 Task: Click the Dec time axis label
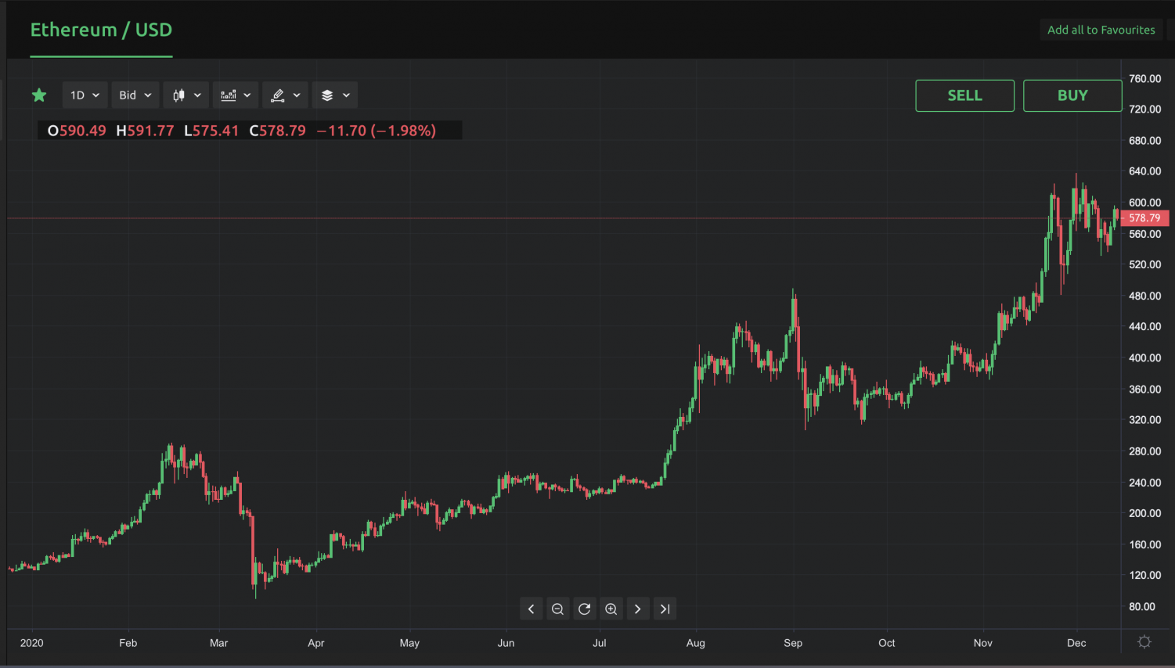[1076, 643]
